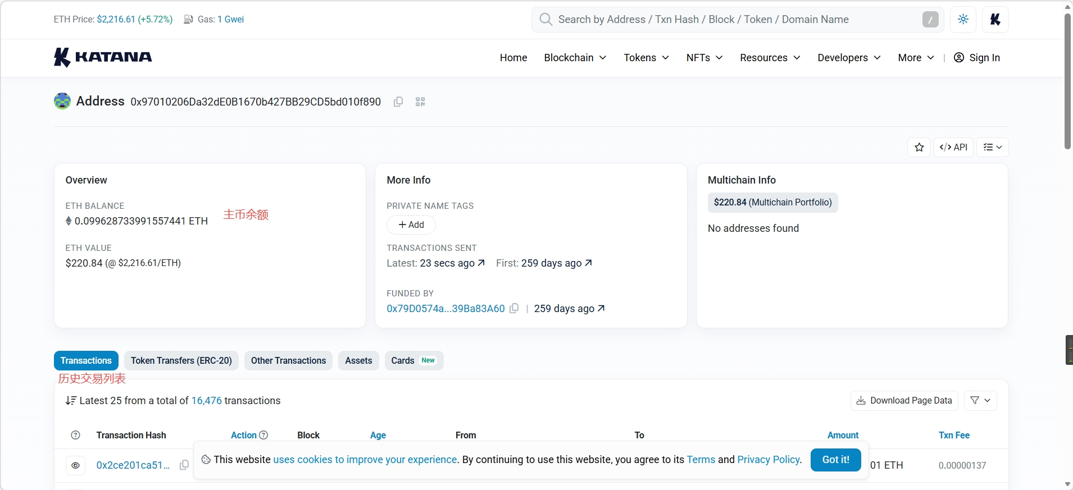Click the address text 0x97010206Da32...

pos(256,102)
